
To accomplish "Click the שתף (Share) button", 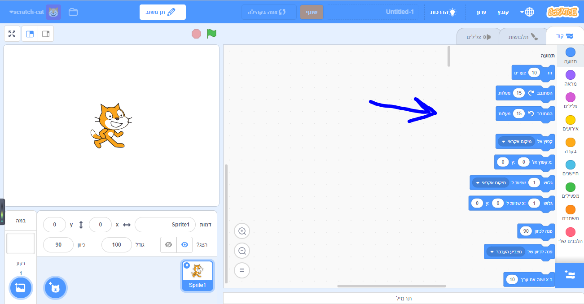I will pyautogui.click(x=312, y=12).
